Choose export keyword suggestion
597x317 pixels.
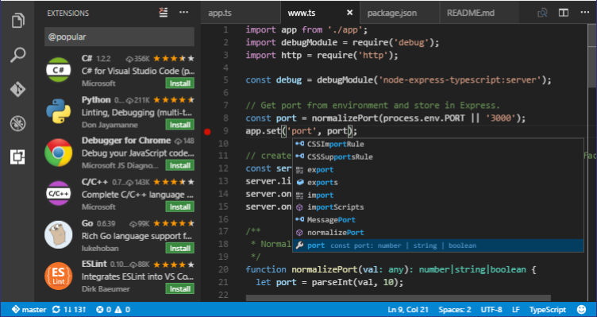point(438,169)
